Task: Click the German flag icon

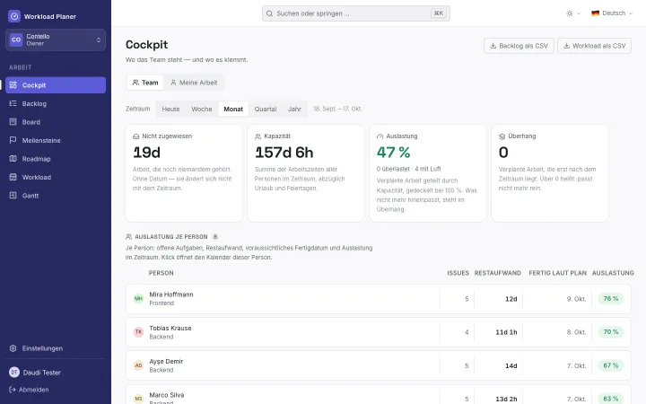Action: point(596,13)
